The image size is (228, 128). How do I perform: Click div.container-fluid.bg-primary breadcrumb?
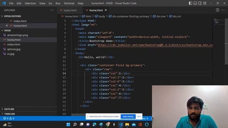point(131,16)
